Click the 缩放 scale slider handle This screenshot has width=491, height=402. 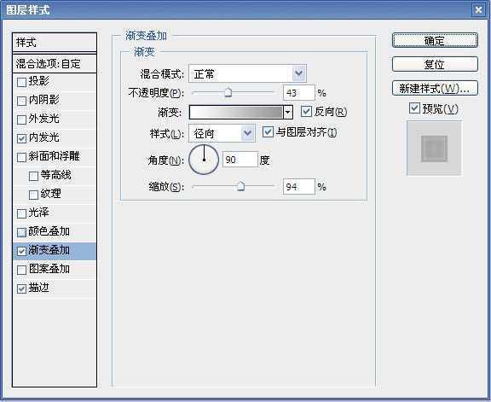[240, 186]
